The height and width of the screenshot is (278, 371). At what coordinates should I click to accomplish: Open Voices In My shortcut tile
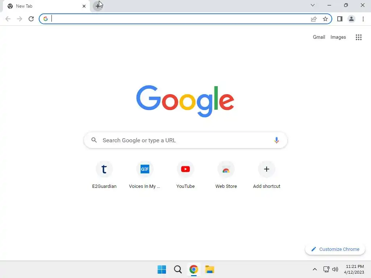point(145,175)
